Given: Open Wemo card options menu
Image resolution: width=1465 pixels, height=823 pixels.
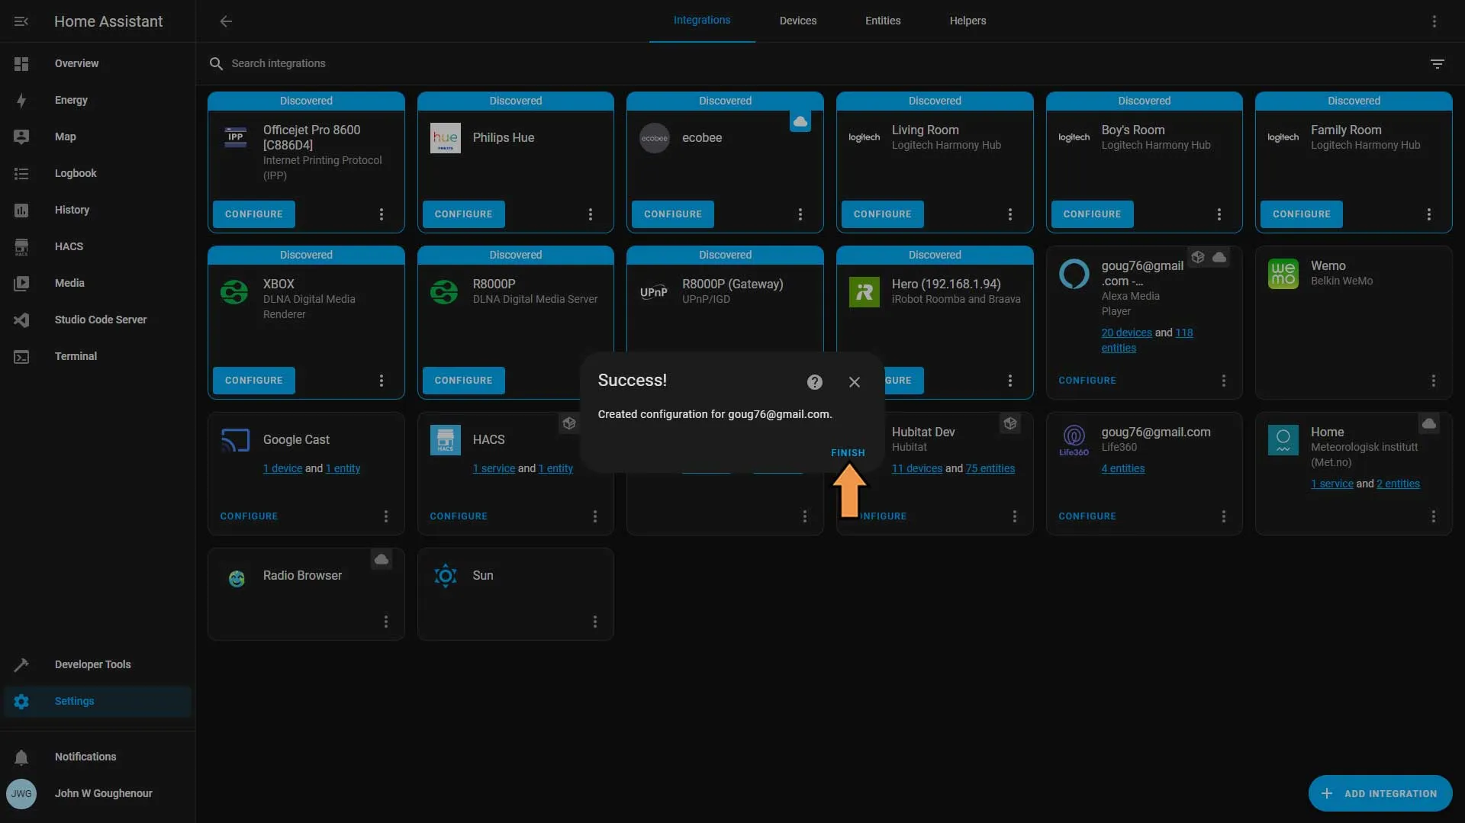Looking at the screenshot, I should (x=1434, y=381).
